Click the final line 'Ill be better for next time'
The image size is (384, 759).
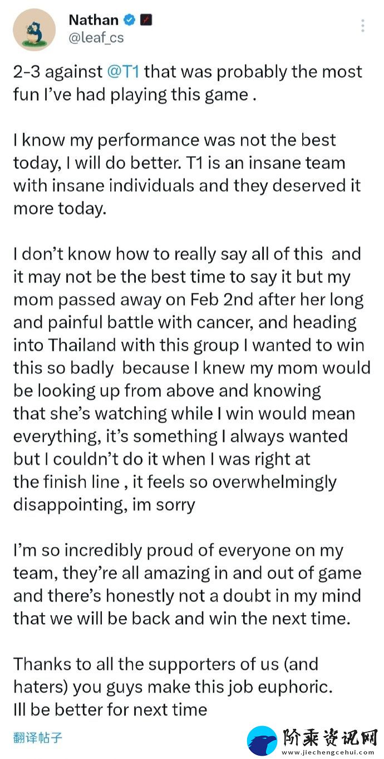click(x=110, y=710)
